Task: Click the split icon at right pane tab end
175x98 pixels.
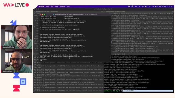Action: coord(173,11)
